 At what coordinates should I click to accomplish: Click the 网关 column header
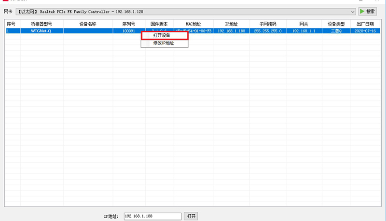pos(304,23)
